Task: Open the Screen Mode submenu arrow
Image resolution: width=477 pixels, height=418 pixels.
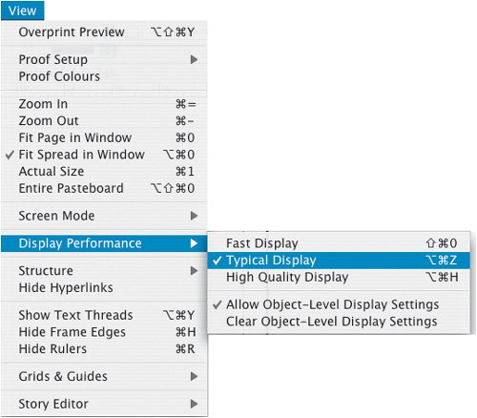Action: click(194, 216)
